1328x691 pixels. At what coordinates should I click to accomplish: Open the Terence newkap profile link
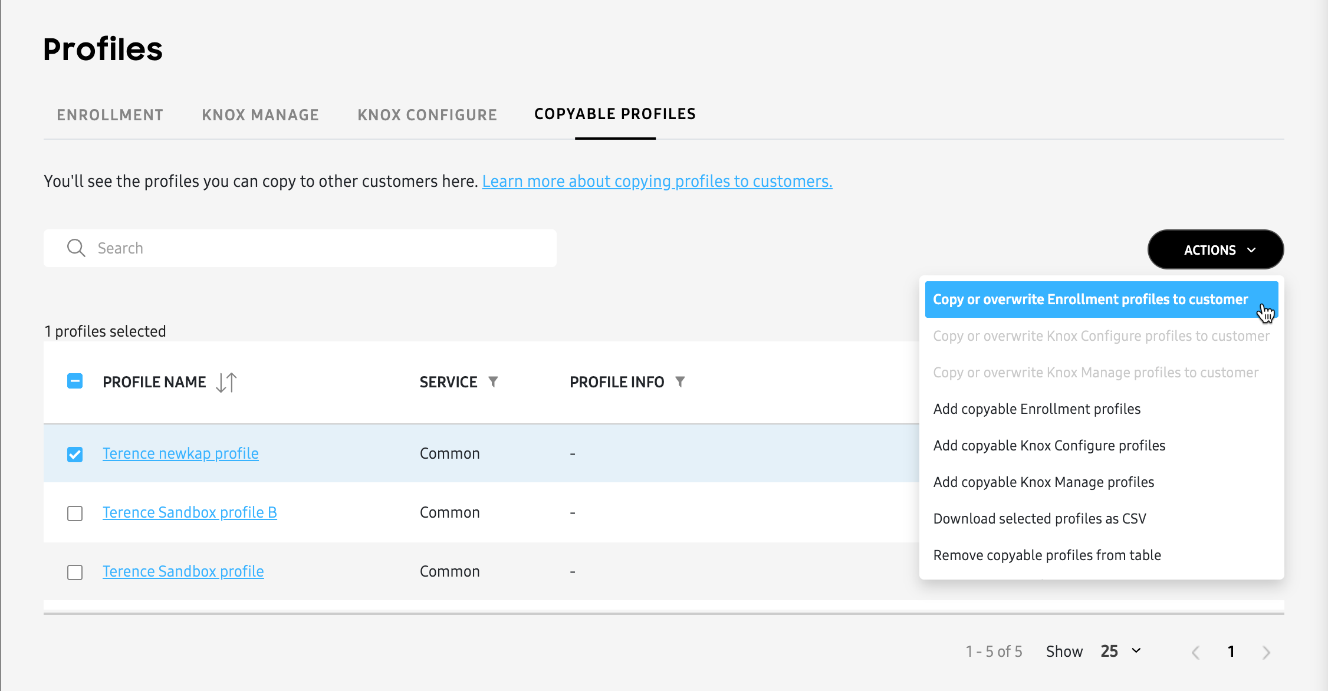[180, 453]
